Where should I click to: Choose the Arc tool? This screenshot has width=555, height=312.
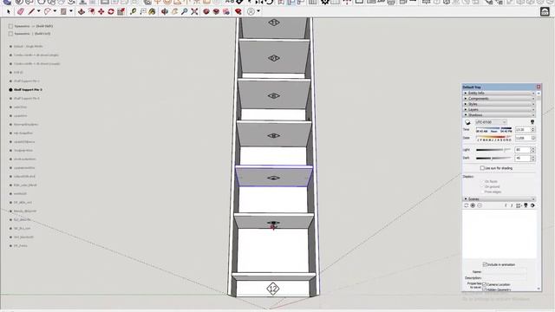point(48,11)
